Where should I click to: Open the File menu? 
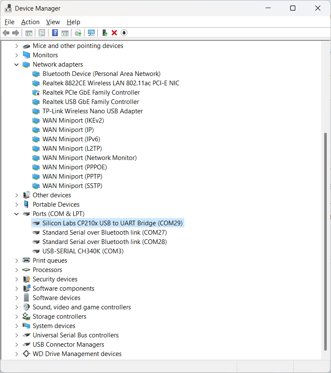(x=9, y=22)
